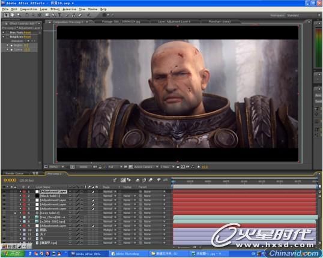Open the Layer menu
323x258 pixels.
tap(43, 9)
